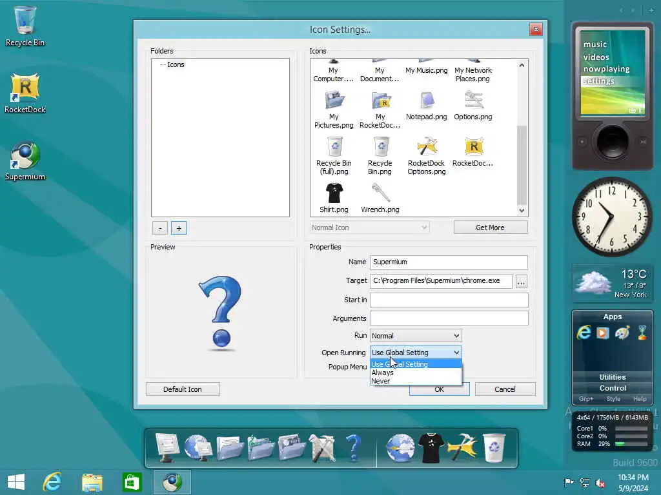Click the New York weather gadget

click(612, 283)
